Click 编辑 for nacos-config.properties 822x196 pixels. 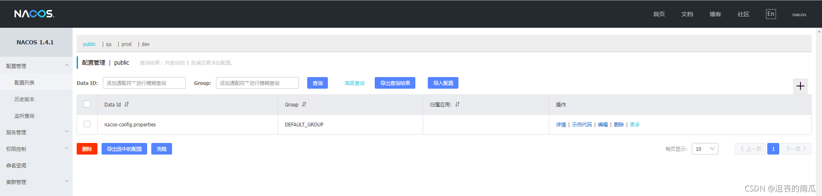pos(603,124)
